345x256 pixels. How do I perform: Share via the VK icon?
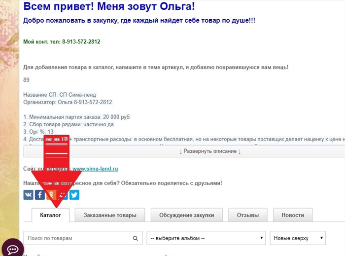pos(29,195)
